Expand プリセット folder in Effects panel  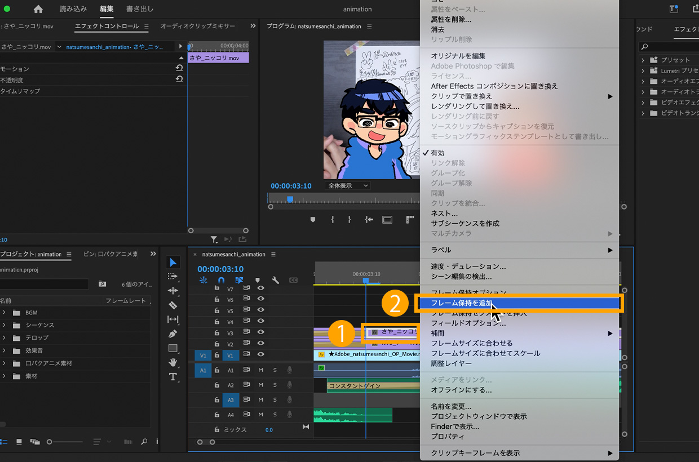(x=643, y=60)
